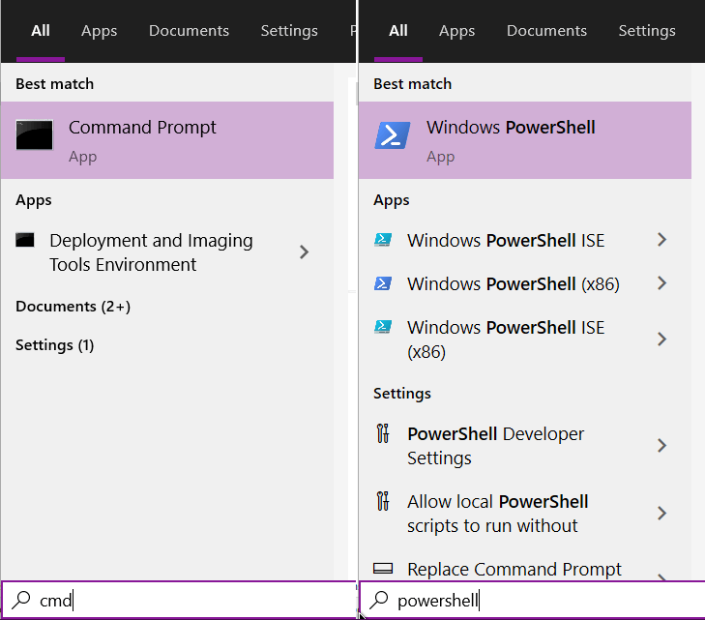Expand the Windows PowerShell (x86) chevron
Viewport: 705px width, 620px height.
point(661,283)
